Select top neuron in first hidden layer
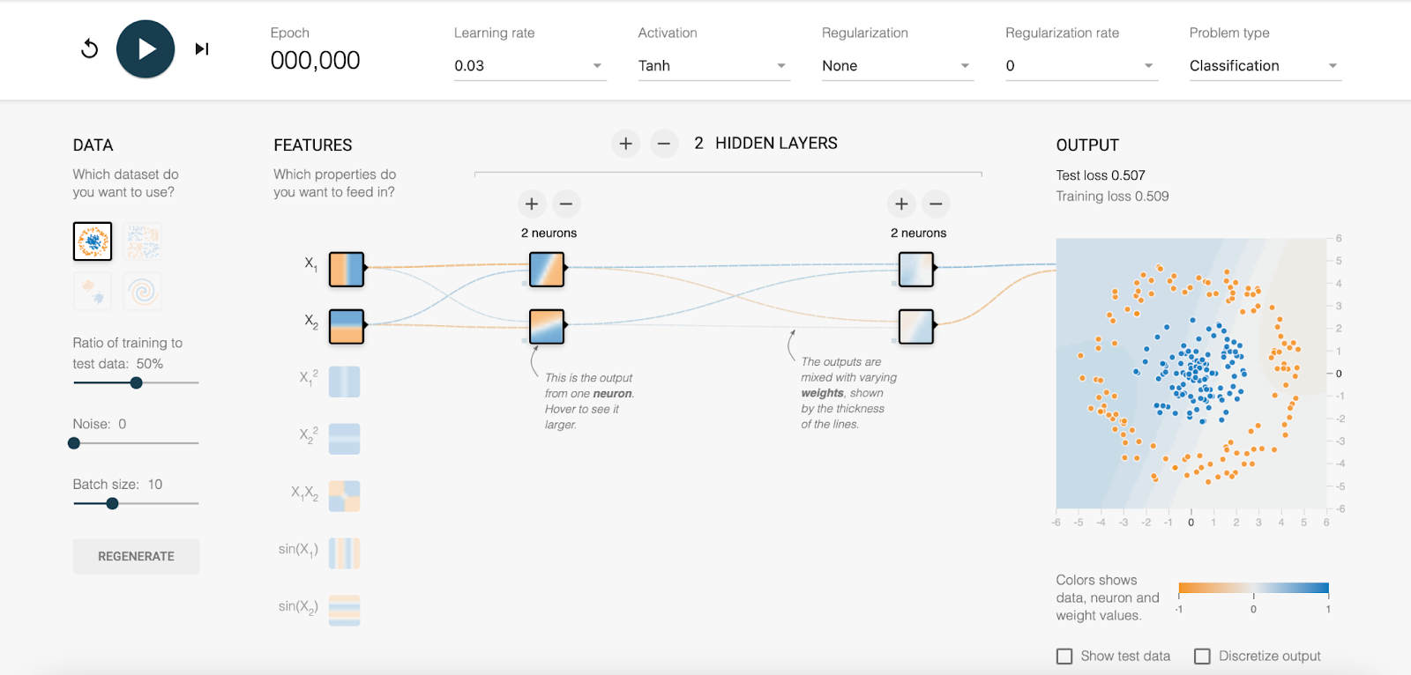This screenshot has height=675, width=1411. 547,270
